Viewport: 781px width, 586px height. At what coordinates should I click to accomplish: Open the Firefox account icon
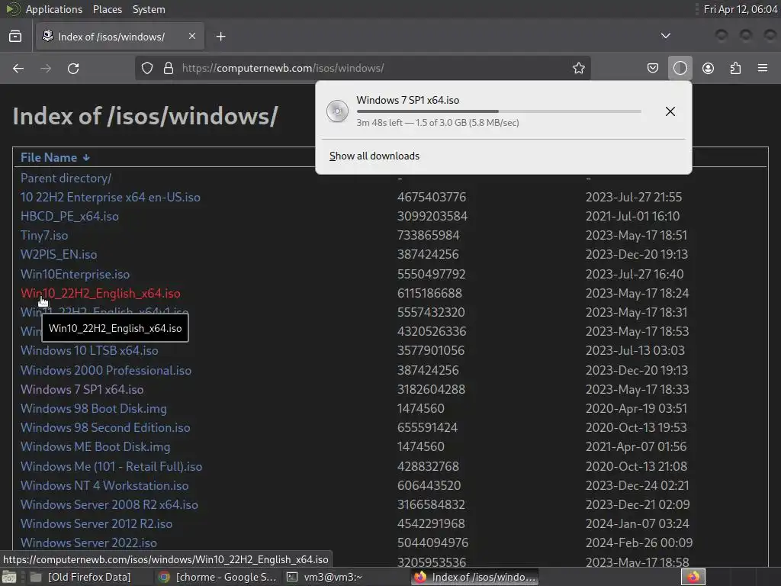pyautogui.click(x=708, y=68)
